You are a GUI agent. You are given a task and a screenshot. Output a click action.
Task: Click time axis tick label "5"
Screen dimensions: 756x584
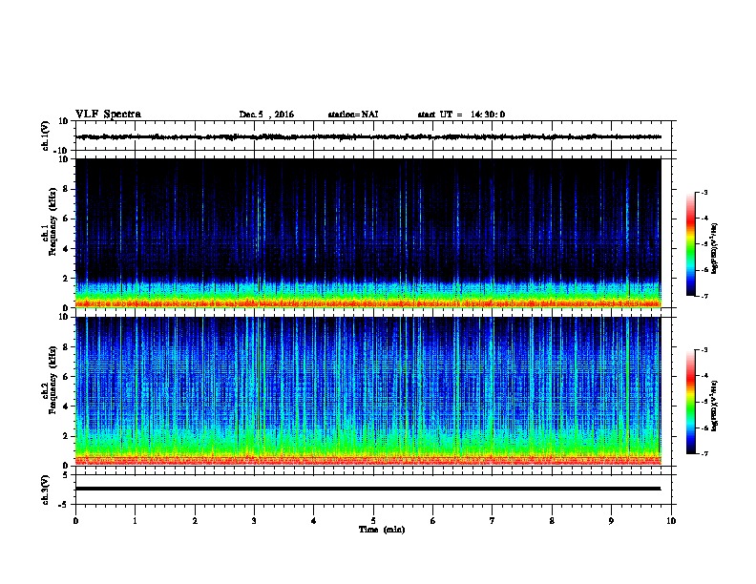(x=373, y=521)
